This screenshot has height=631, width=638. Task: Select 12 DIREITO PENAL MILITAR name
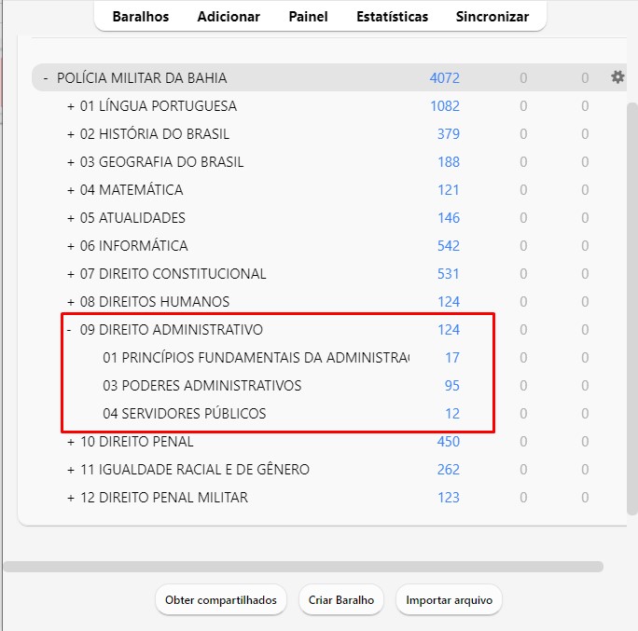(164, 498)
